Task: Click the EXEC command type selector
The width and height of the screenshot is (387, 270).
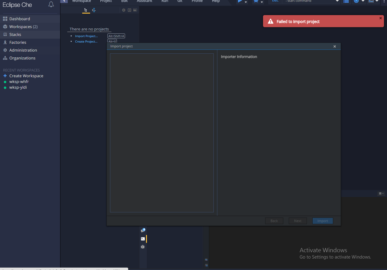Action: (275, 1)
